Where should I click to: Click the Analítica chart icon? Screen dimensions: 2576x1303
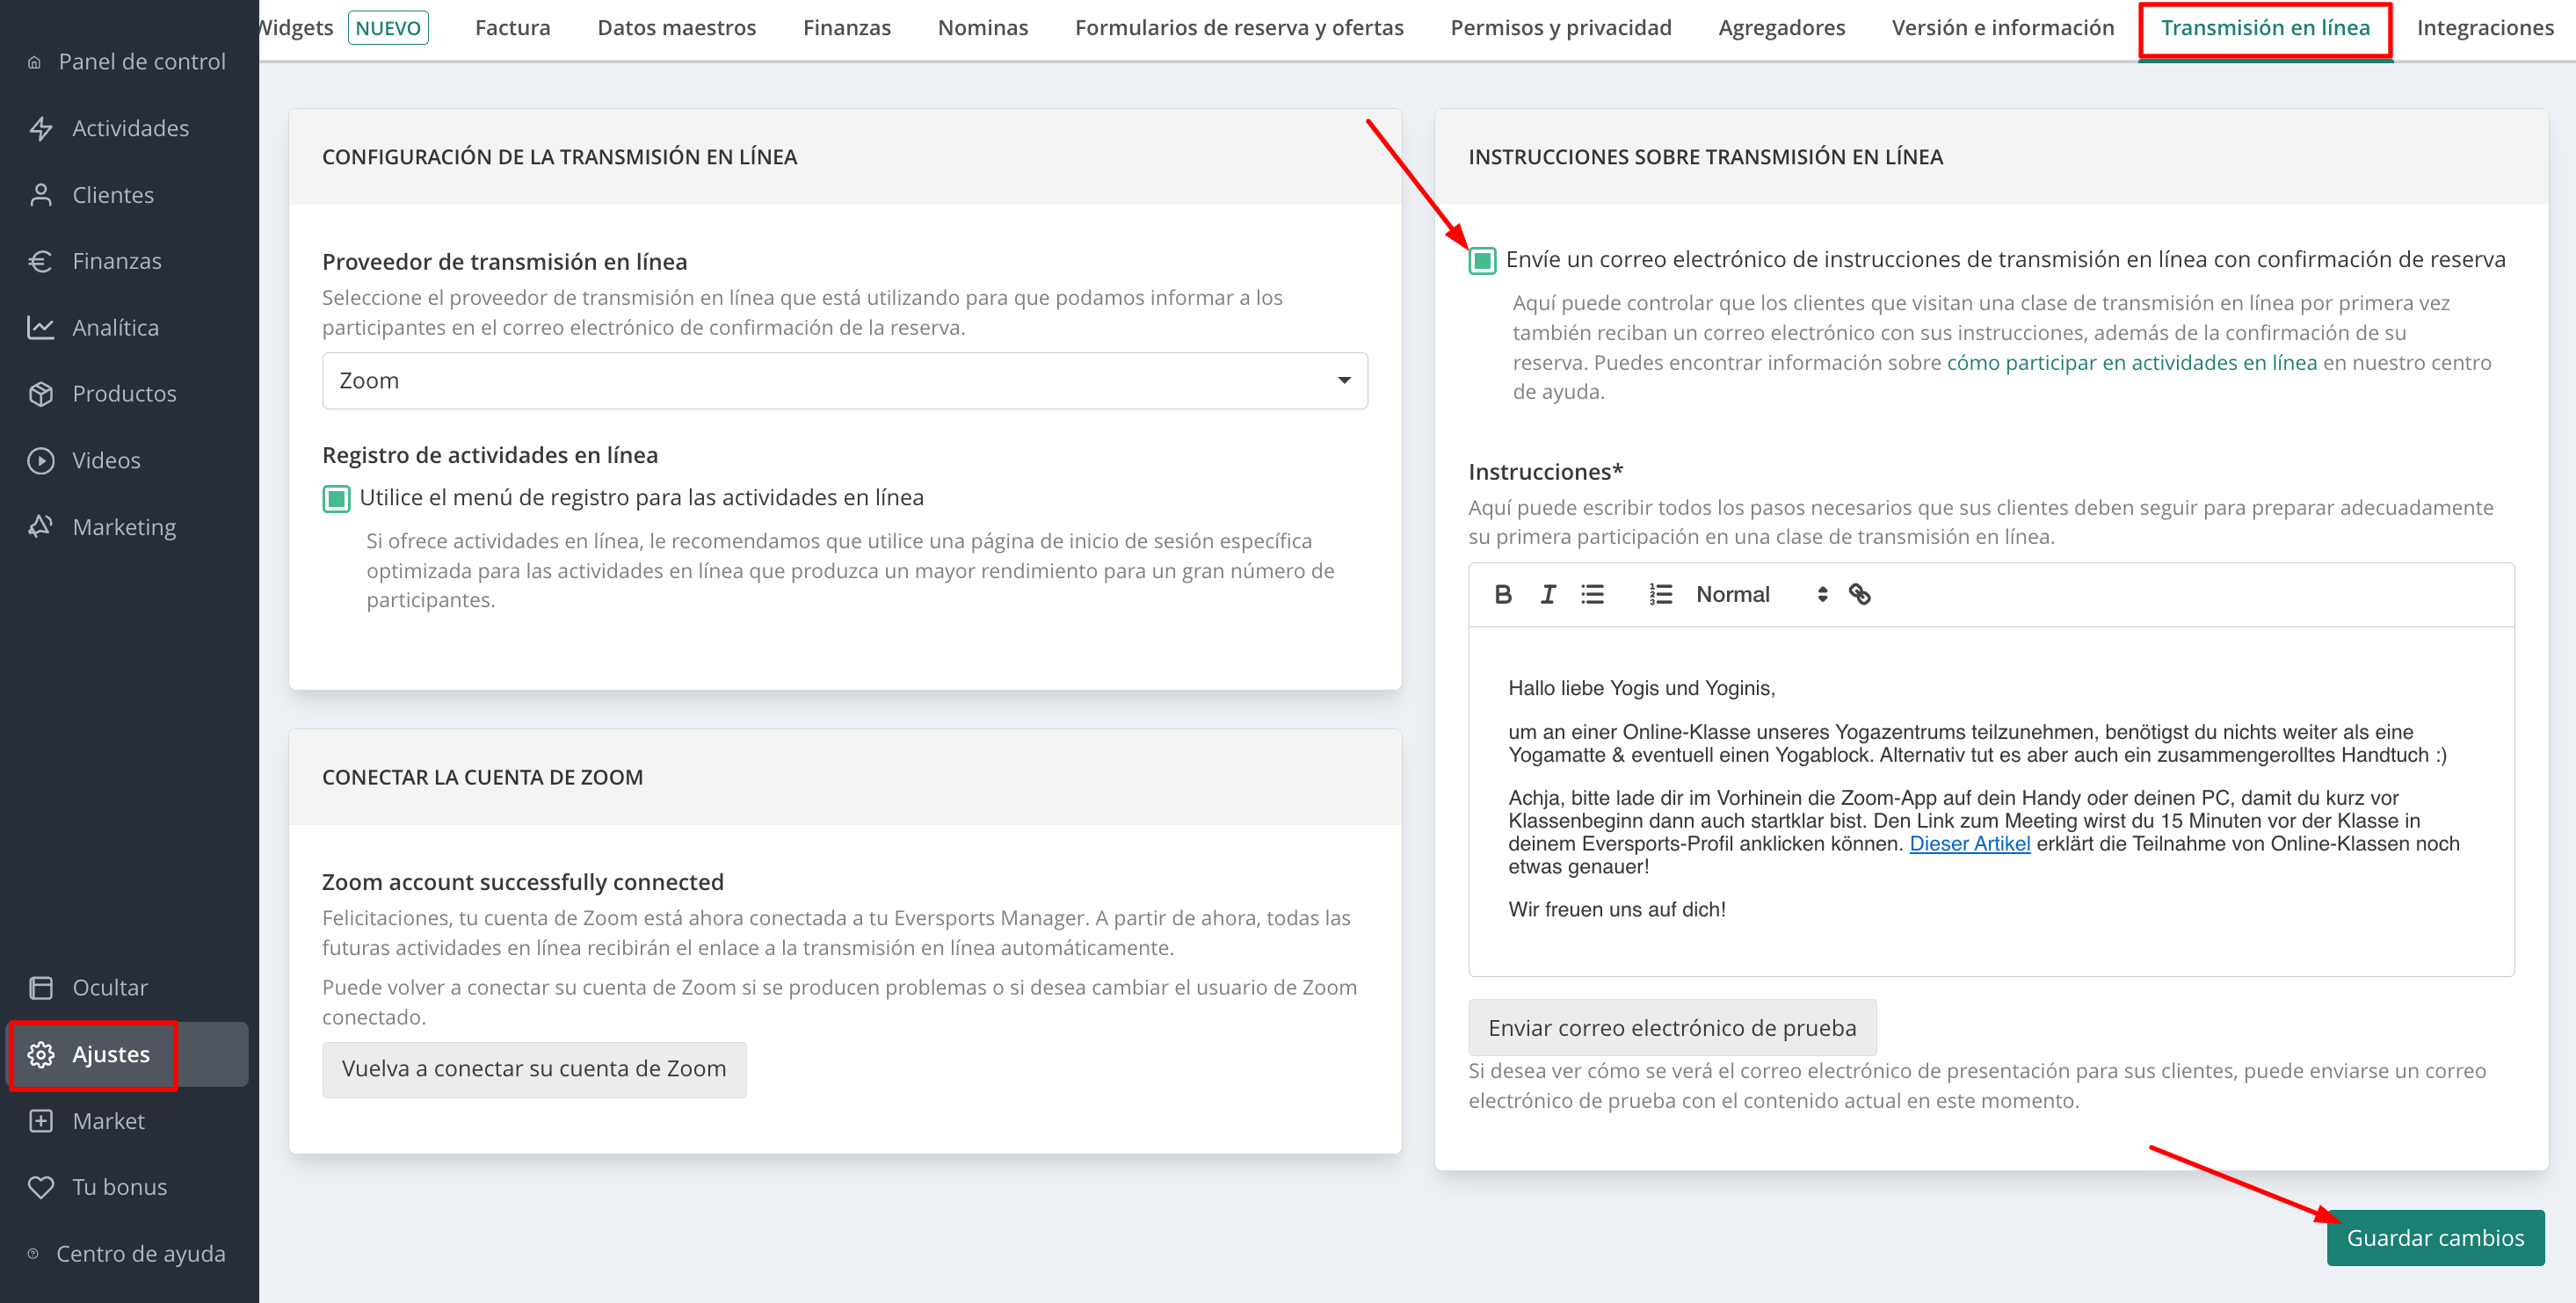tap(41, 327)
